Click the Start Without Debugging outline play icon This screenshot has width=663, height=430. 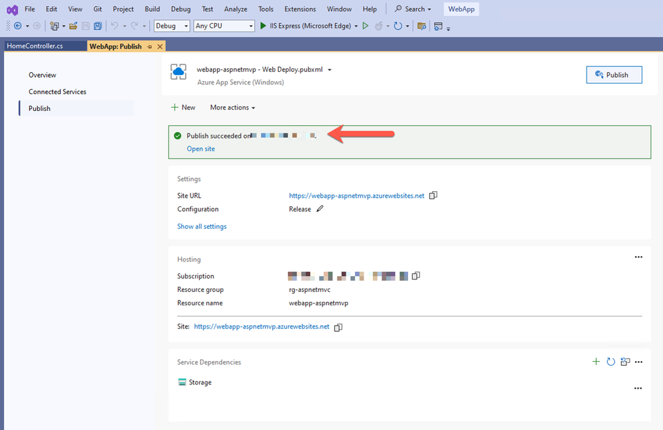coord(365,26)
